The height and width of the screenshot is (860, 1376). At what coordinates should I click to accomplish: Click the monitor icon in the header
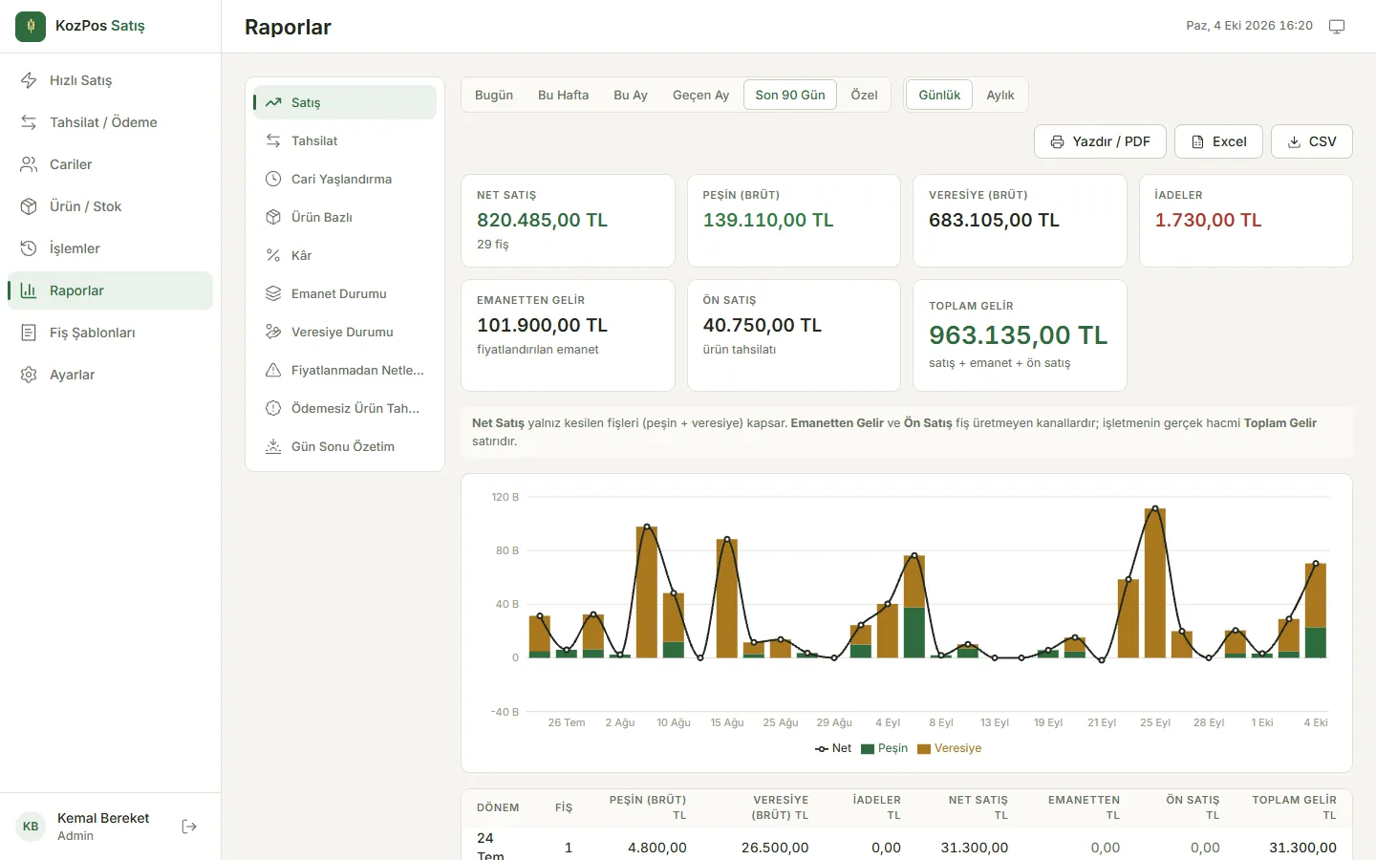pos(1337,27)
